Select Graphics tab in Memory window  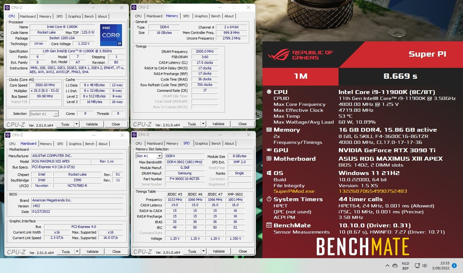(x=201, y=16)
